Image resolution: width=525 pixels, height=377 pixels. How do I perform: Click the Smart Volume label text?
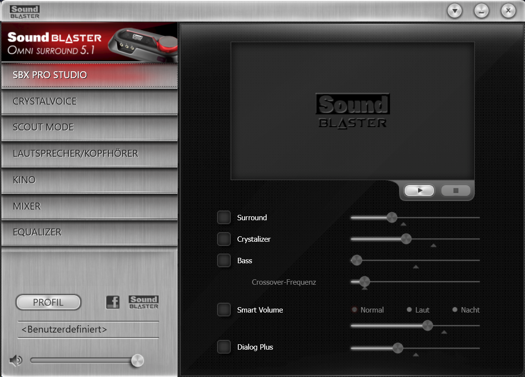pyautogui.click(x=260, y=310)
